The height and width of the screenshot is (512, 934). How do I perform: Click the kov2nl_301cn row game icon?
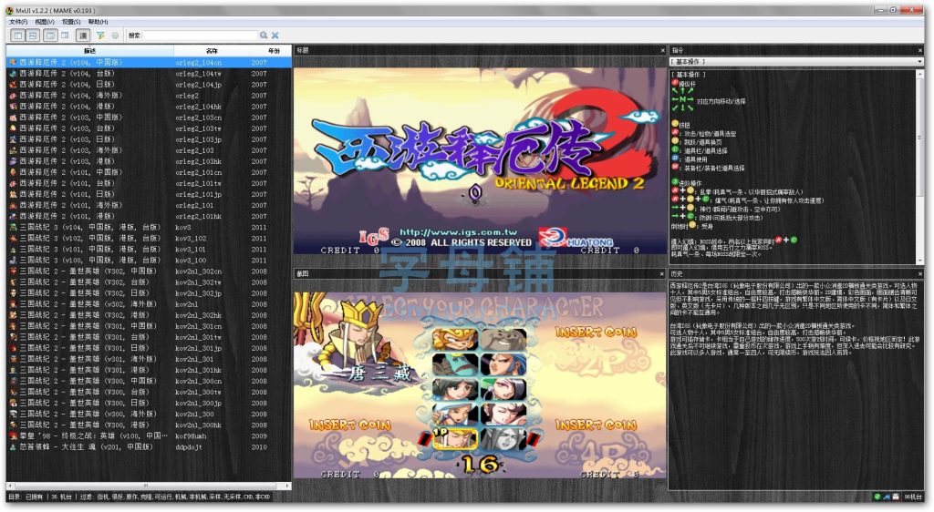[x=13, y=326]
